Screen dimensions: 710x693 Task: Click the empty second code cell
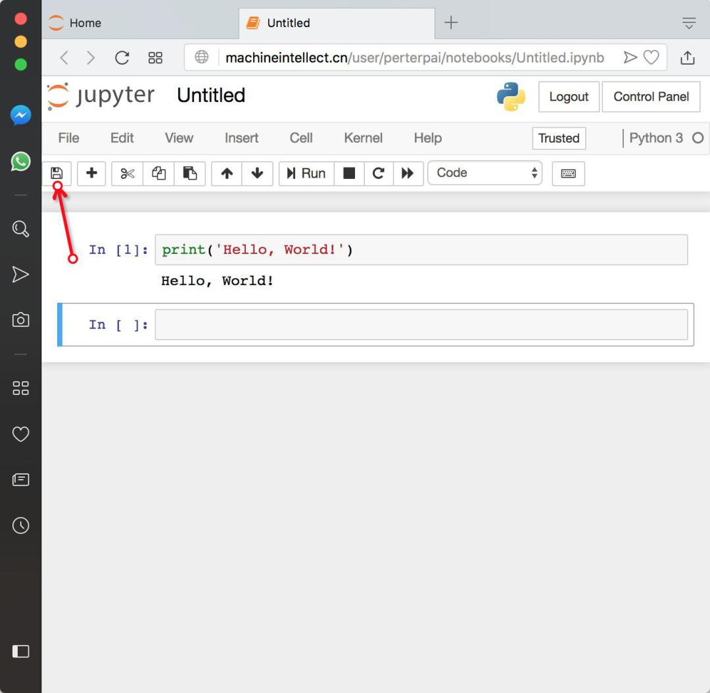[x=421, y=324]
